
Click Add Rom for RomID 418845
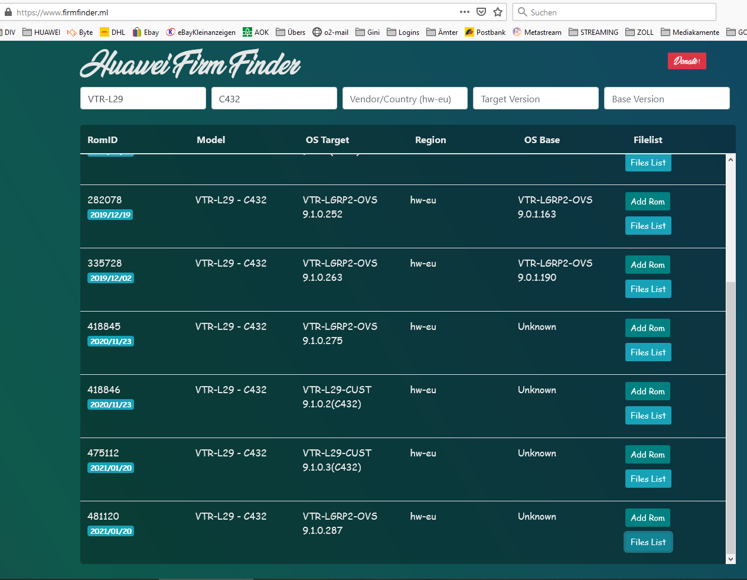point(648,328)
